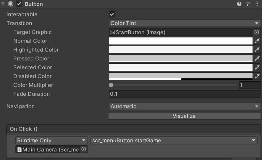The image size is (262, 160).
Task: Open the Transition Color Tint dropdown
Action: 185,23
